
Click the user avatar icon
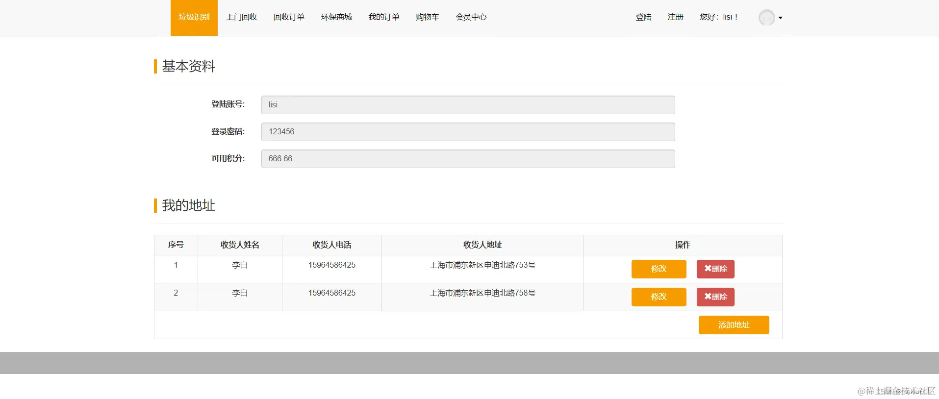[767, 18]
